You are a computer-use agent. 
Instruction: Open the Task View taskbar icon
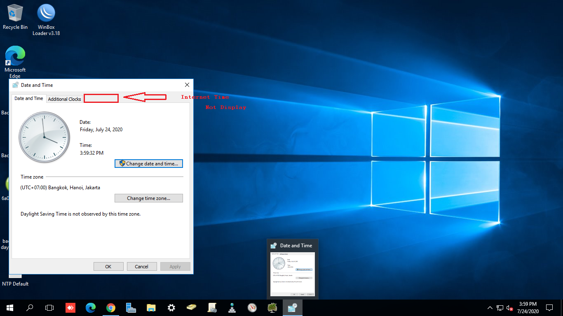[49, 307]
